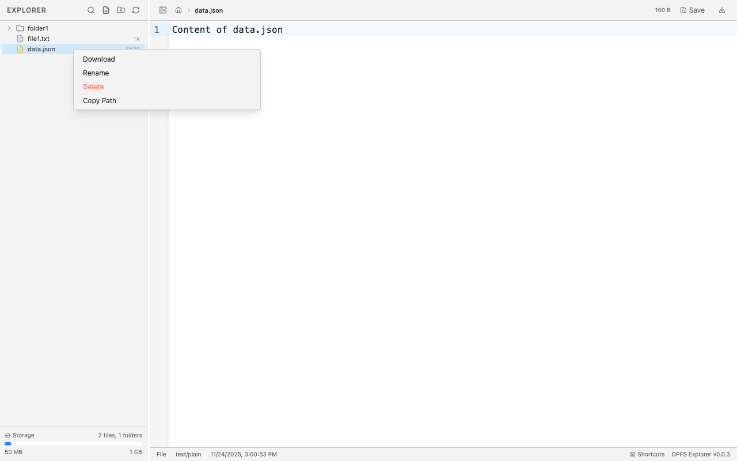Click the storage usage progress bar

pos(74,444)
